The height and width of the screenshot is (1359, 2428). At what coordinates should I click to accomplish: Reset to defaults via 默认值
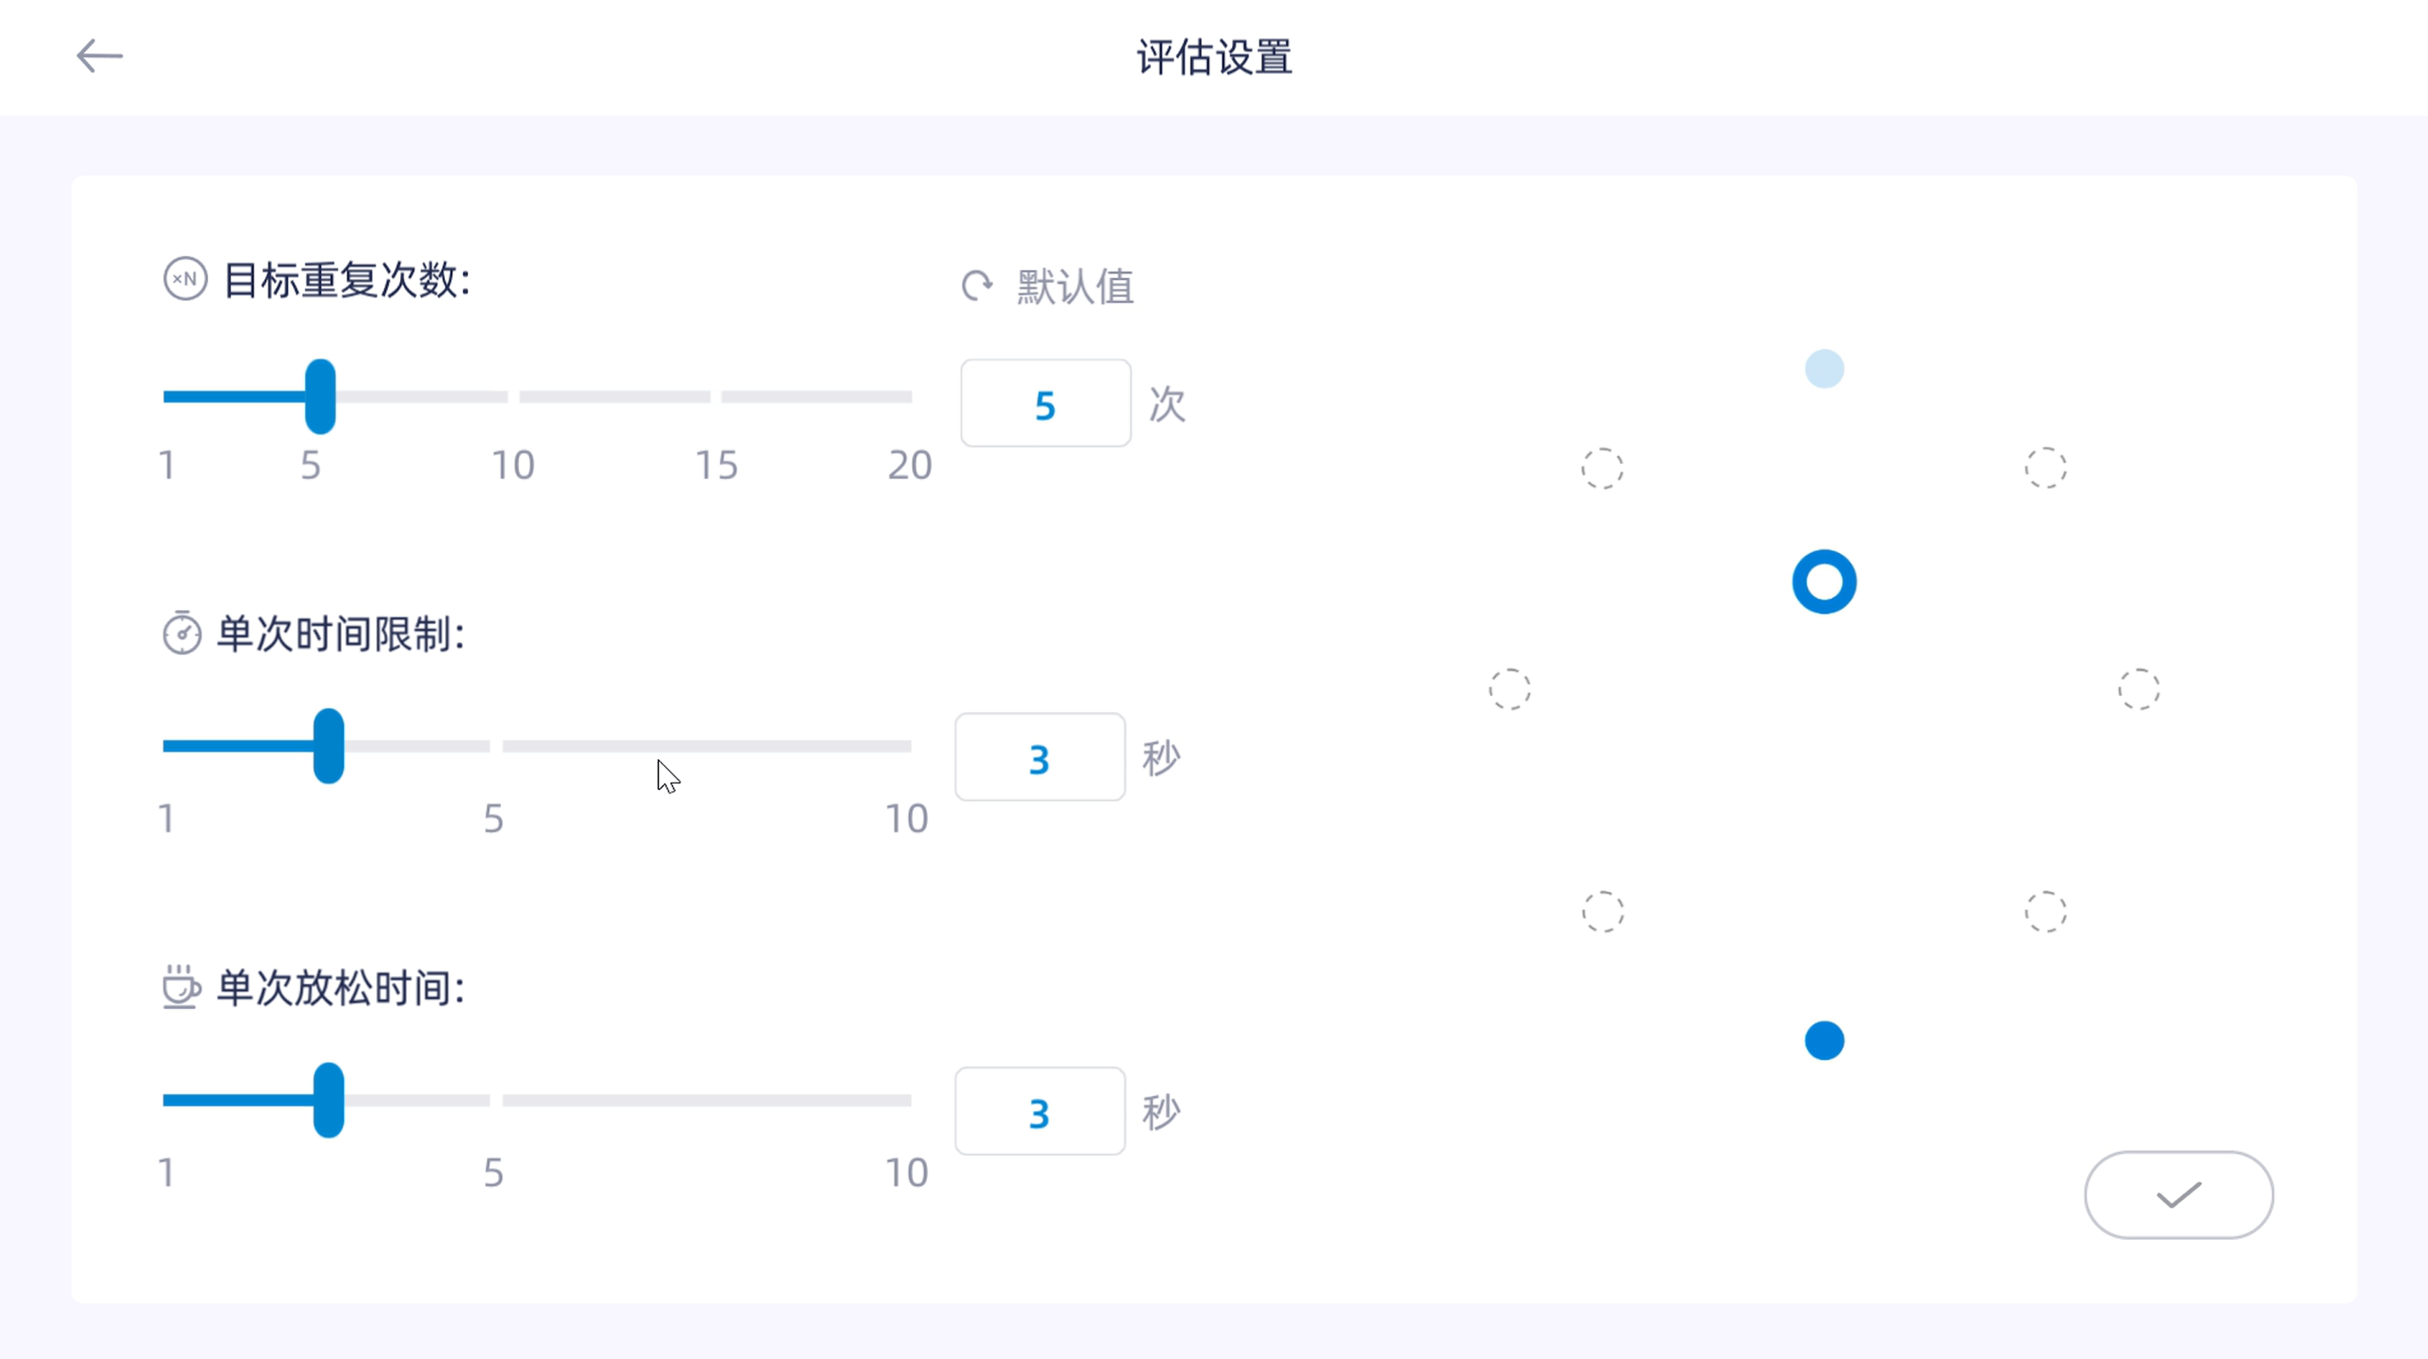click(x=1074, y=286)
